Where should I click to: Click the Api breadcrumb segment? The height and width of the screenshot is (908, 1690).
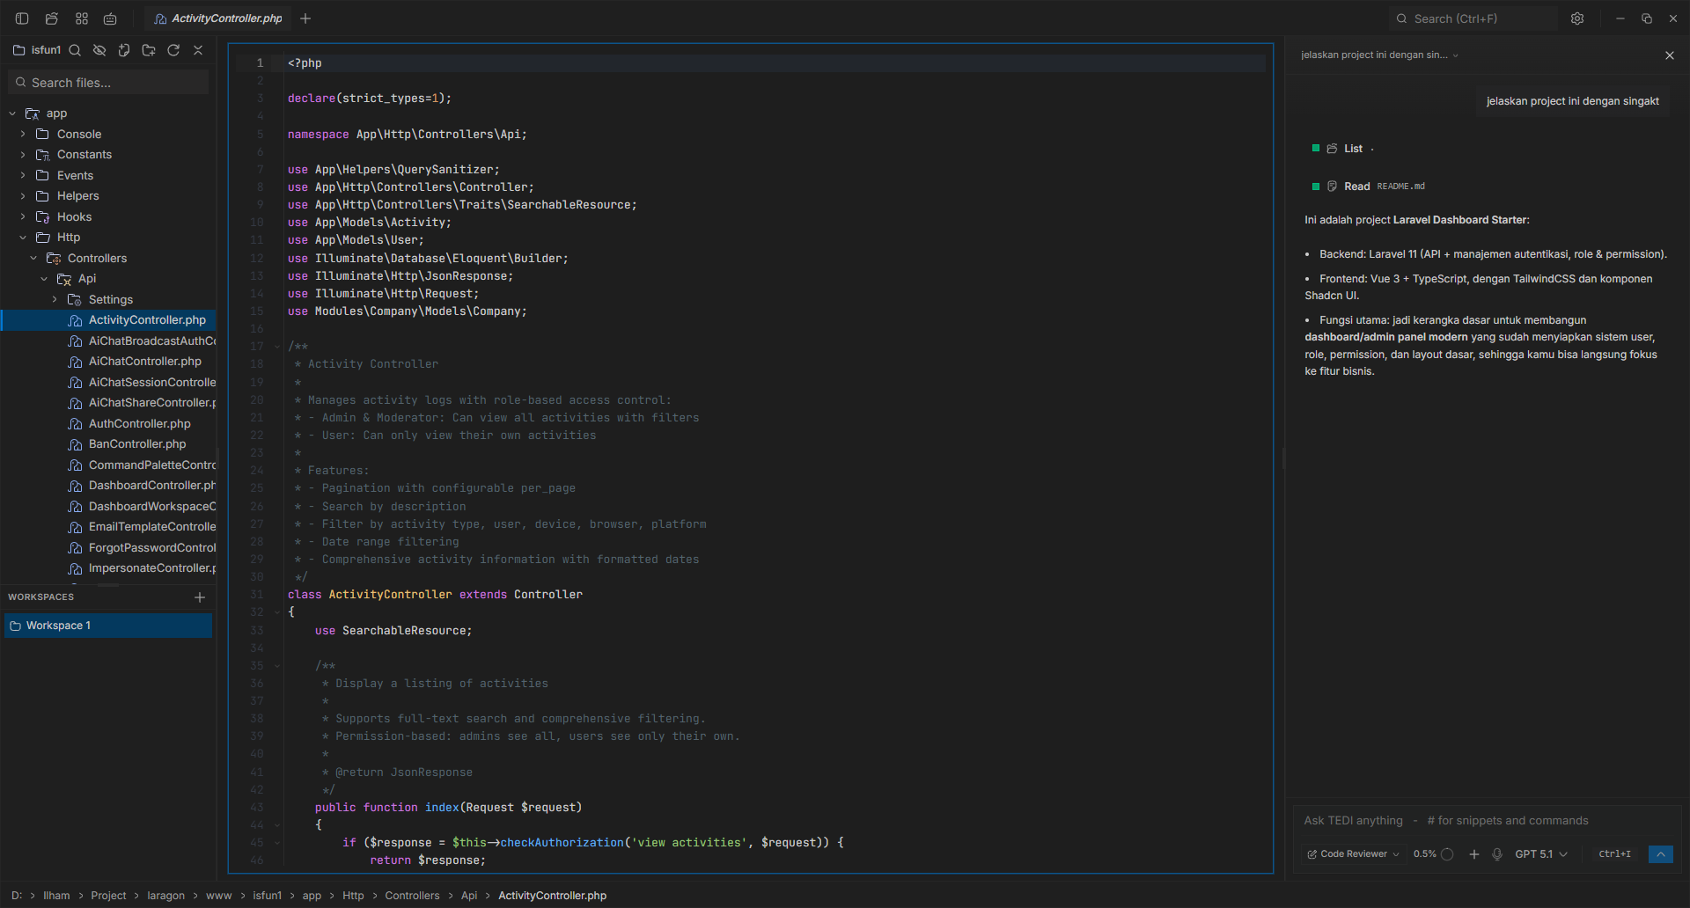coord(469,896)
